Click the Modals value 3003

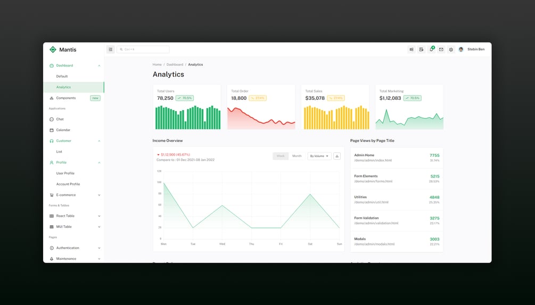pos(434,239)
